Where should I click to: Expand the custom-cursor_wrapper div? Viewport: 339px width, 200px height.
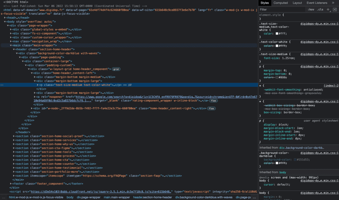pos(11,38)
